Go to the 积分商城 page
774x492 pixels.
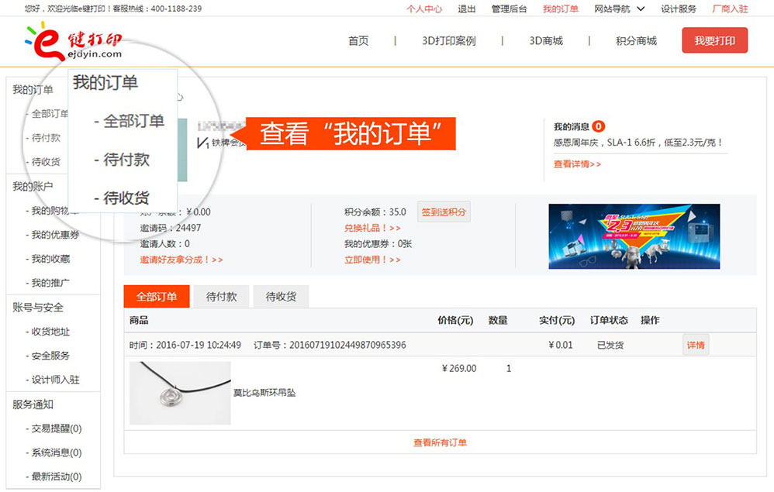pyautogui.click(x=636, y=41)
